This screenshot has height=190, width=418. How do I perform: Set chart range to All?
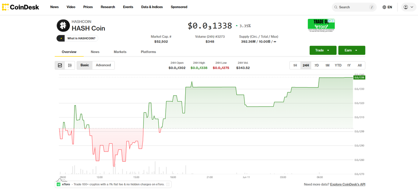click(360, 65)
